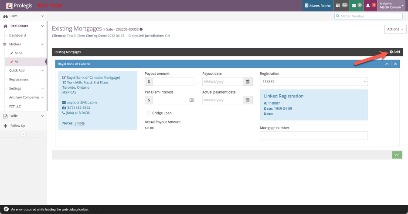408x214 pixels.
Task: Open the mail messages icon
Action: (x=357, y=5)
